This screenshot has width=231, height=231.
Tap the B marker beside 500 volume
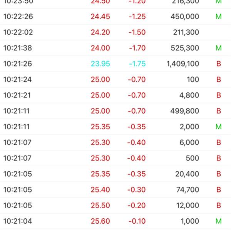(x=219, y=158)
